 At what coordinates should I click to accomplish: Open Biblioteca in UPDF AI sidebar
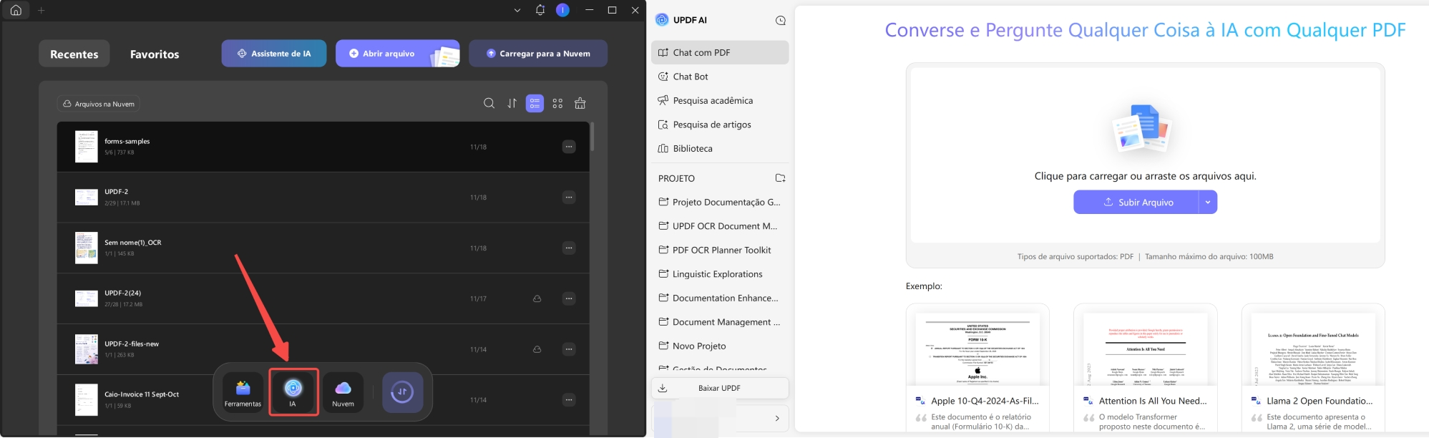[720, 148]
